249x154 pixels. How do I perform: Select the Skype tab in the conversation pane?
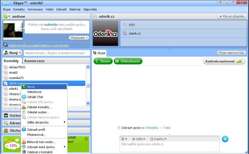pyautogui.click(x=99, y=53)
